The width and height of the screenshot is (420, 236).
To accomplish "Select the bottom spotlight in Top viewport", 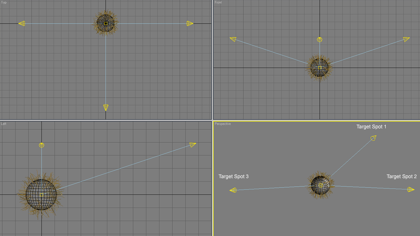I will (x=106, y=107).
